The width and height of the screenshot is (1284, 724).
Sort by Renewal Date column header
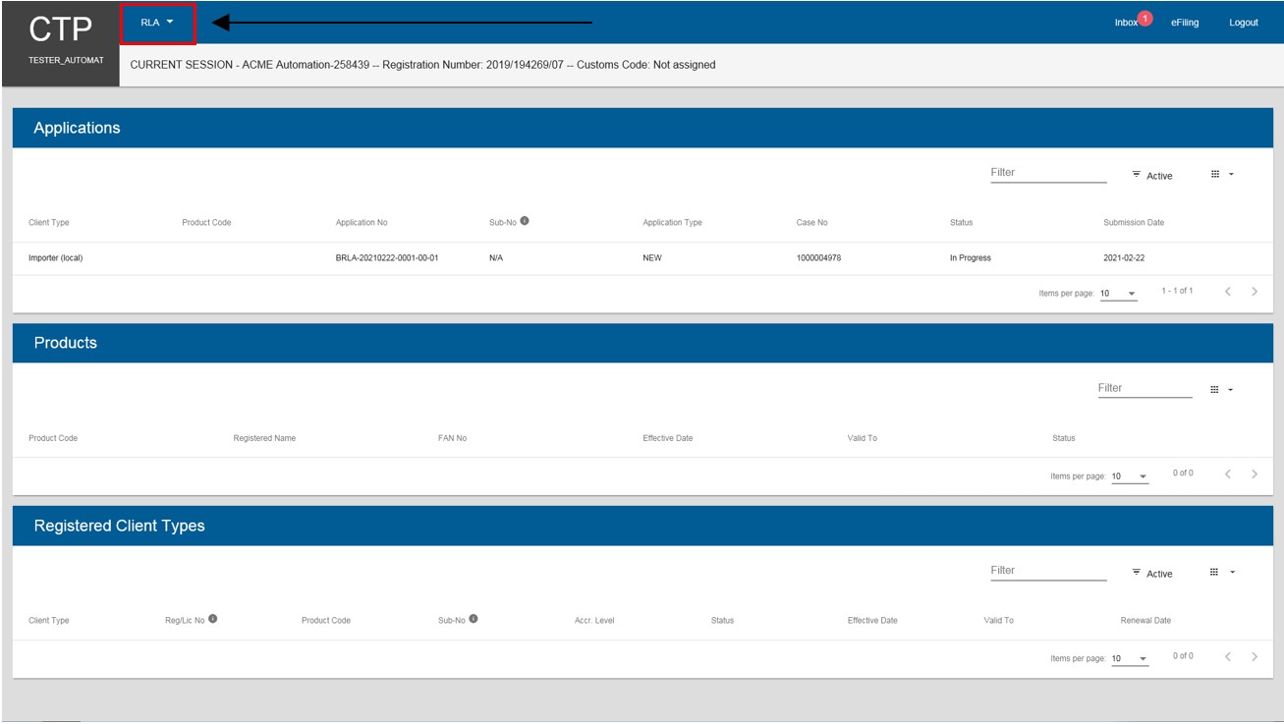[x=1145, y=621]
